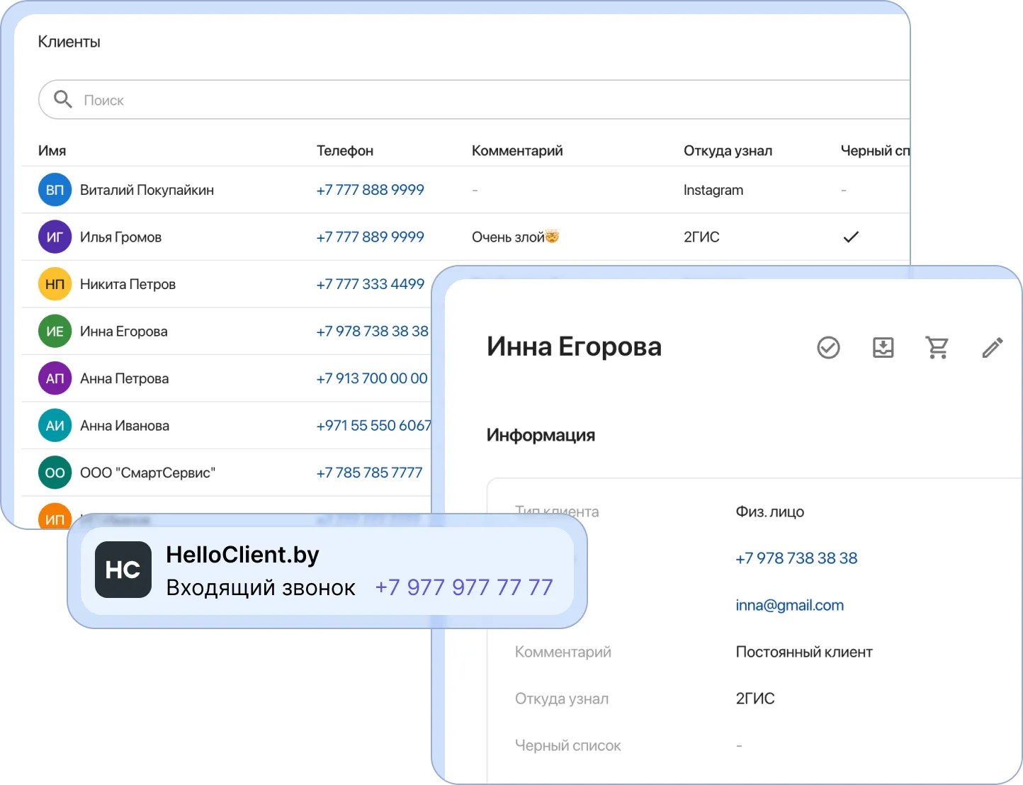
Task: Open the Тип клиента field Физ. лицо
Action: tap(770, 511)
